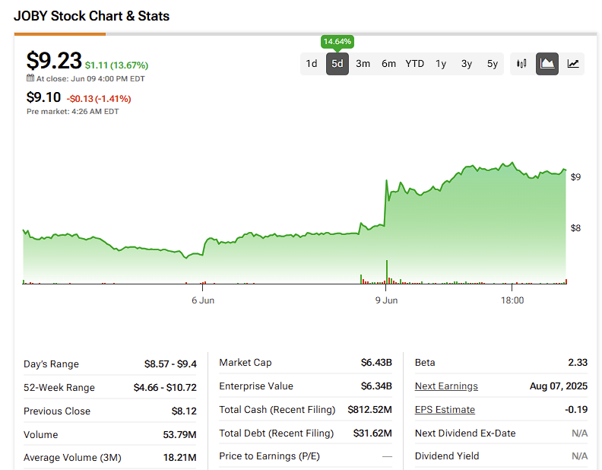
Task: Select the area chart view icon
Action: click(547, 64)
